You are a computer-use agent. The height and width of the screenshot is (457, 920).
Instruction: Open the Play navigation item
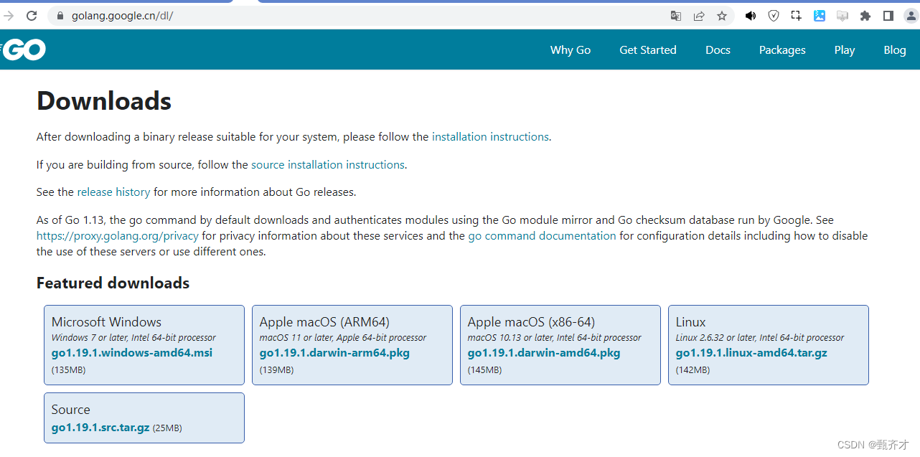pos(845,50)
